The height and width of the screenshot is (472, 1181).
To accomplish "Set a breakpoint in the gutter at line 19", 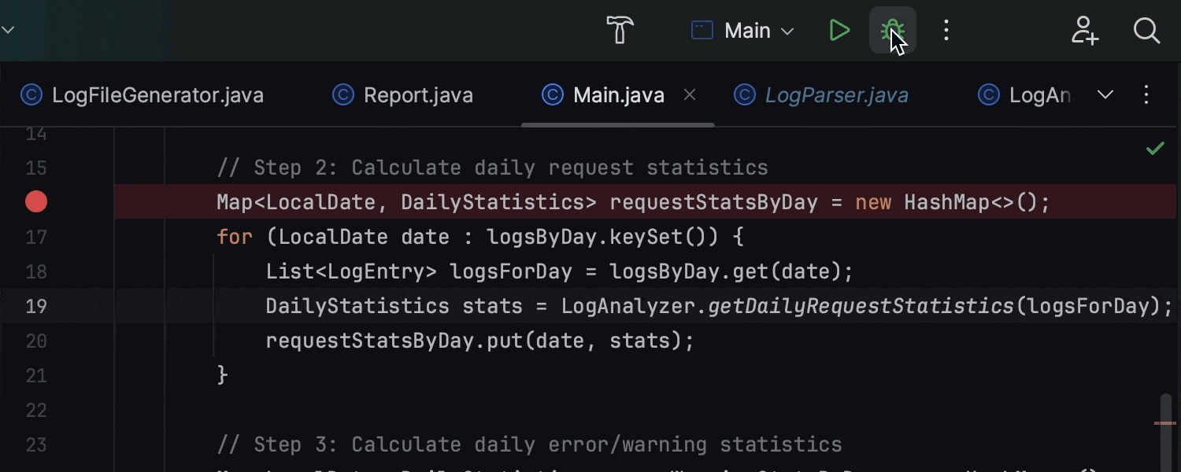I will point(36,306).
